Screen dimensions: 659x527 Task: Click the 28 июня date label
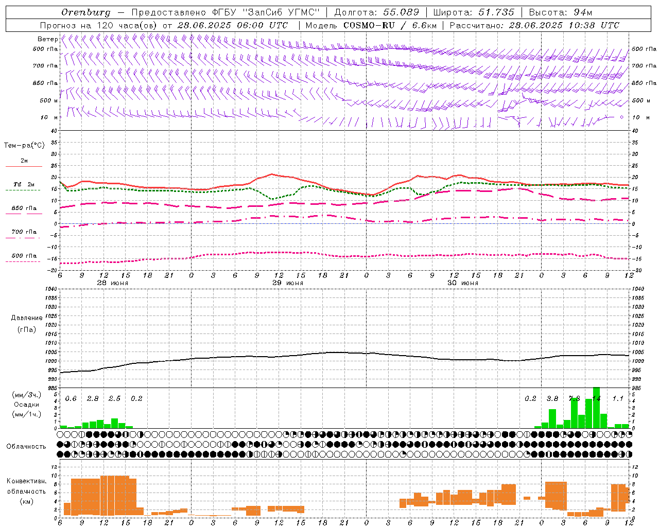point(112,283)
